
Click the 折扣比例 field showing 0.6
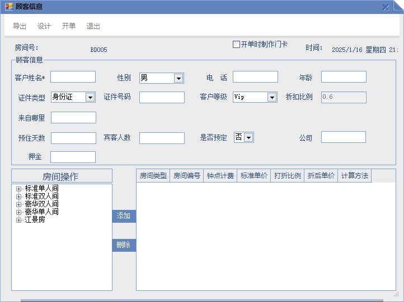[x=344, y=98]
